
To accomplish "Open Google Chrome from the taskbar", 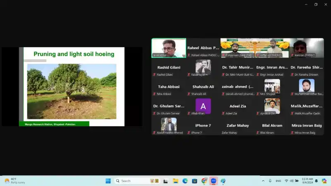I will [204, 181].
